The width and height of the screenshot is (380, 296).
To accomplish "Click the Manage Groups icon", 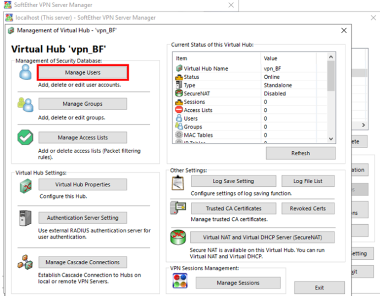I will point(25,104).
